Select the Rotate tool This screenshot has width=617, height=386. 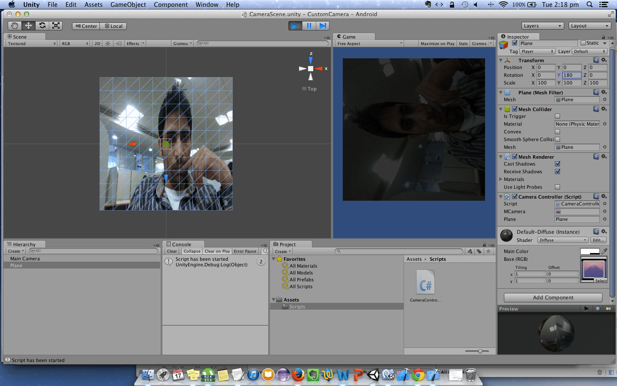42,25
